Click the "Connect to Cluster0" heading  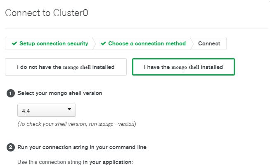click(47, 13)
